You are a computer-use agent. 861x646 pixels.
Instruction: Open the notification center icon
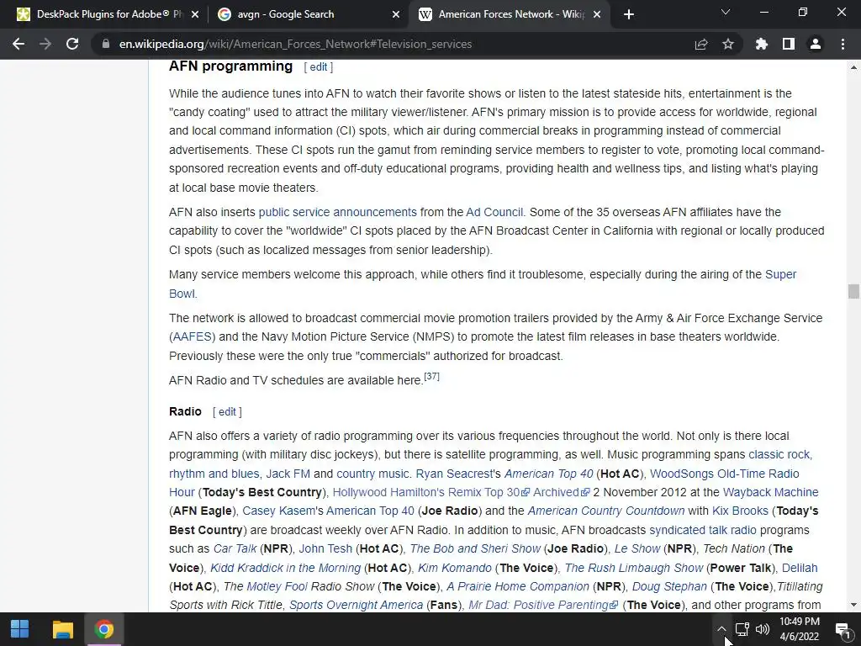click(842, 629)
